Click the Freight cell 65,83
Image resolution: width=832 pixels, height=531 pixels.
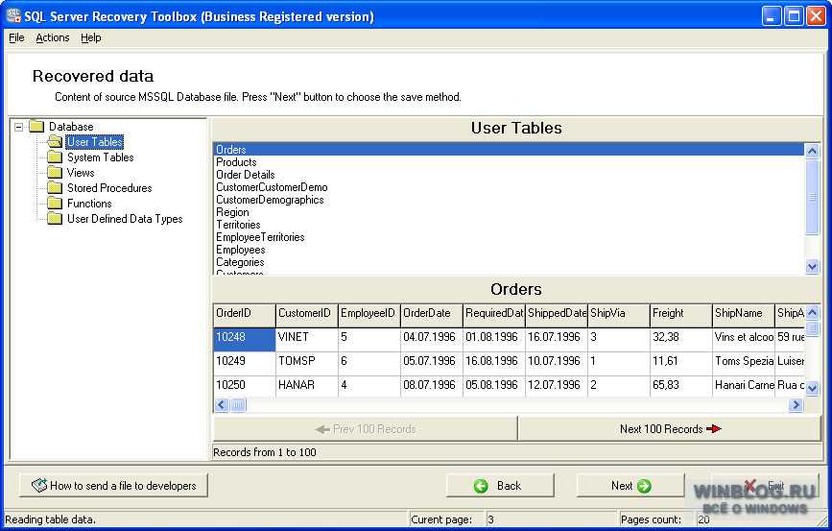tap(680, 386)
